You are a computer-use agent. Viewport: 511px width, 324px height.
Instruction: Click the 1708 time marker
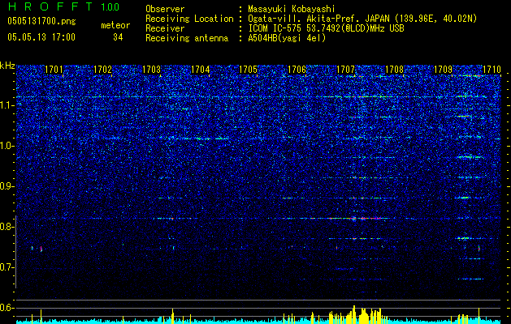(394, 70)
